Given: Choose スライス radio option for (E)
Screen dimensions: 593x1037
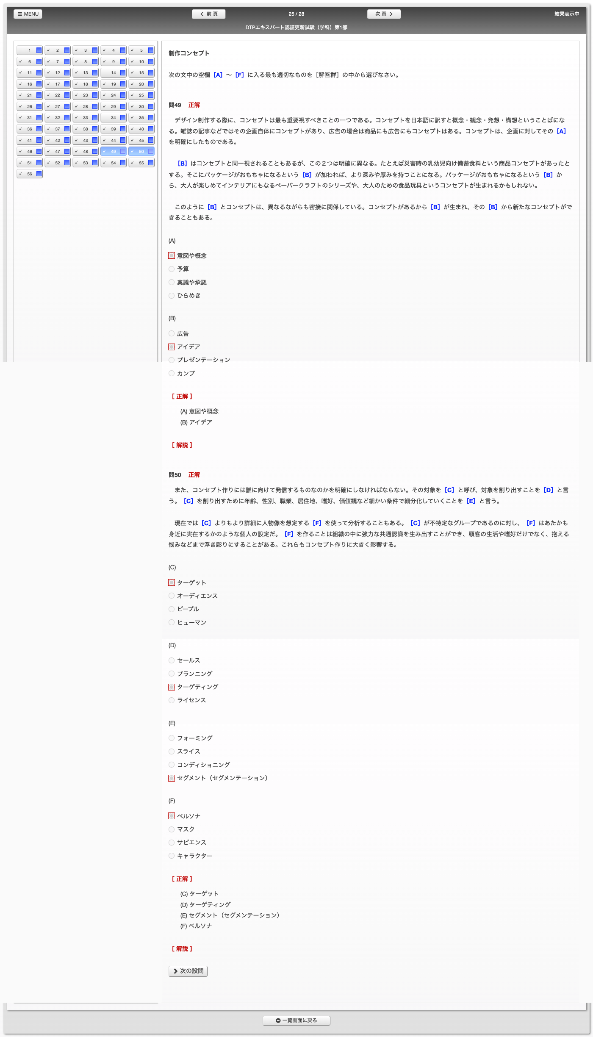Looking at the screenshot, I should click(172, 751).
